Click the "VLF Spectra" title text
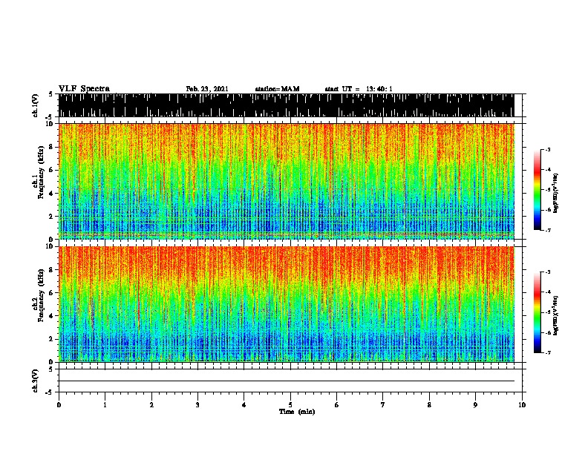Viewport: 588px width, 454px height. [x=84, y=89]
